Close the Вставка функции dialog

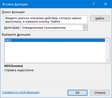(x=106, y=4)
